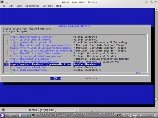
Task: Toggle checkbox for ftp://ftp.rnl.ist.utl.pt mirror
Action: point(6,51)
